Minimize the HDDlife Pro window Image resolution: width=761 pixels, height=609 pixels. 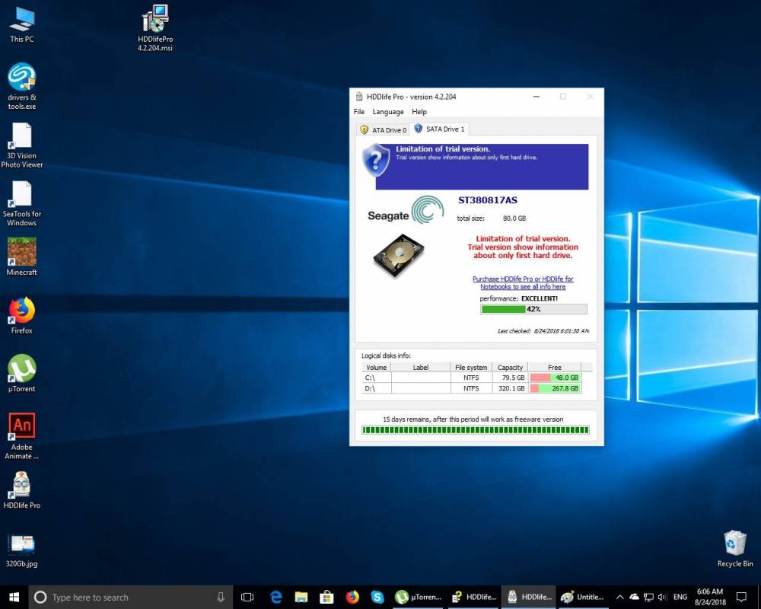coord(537,97)
